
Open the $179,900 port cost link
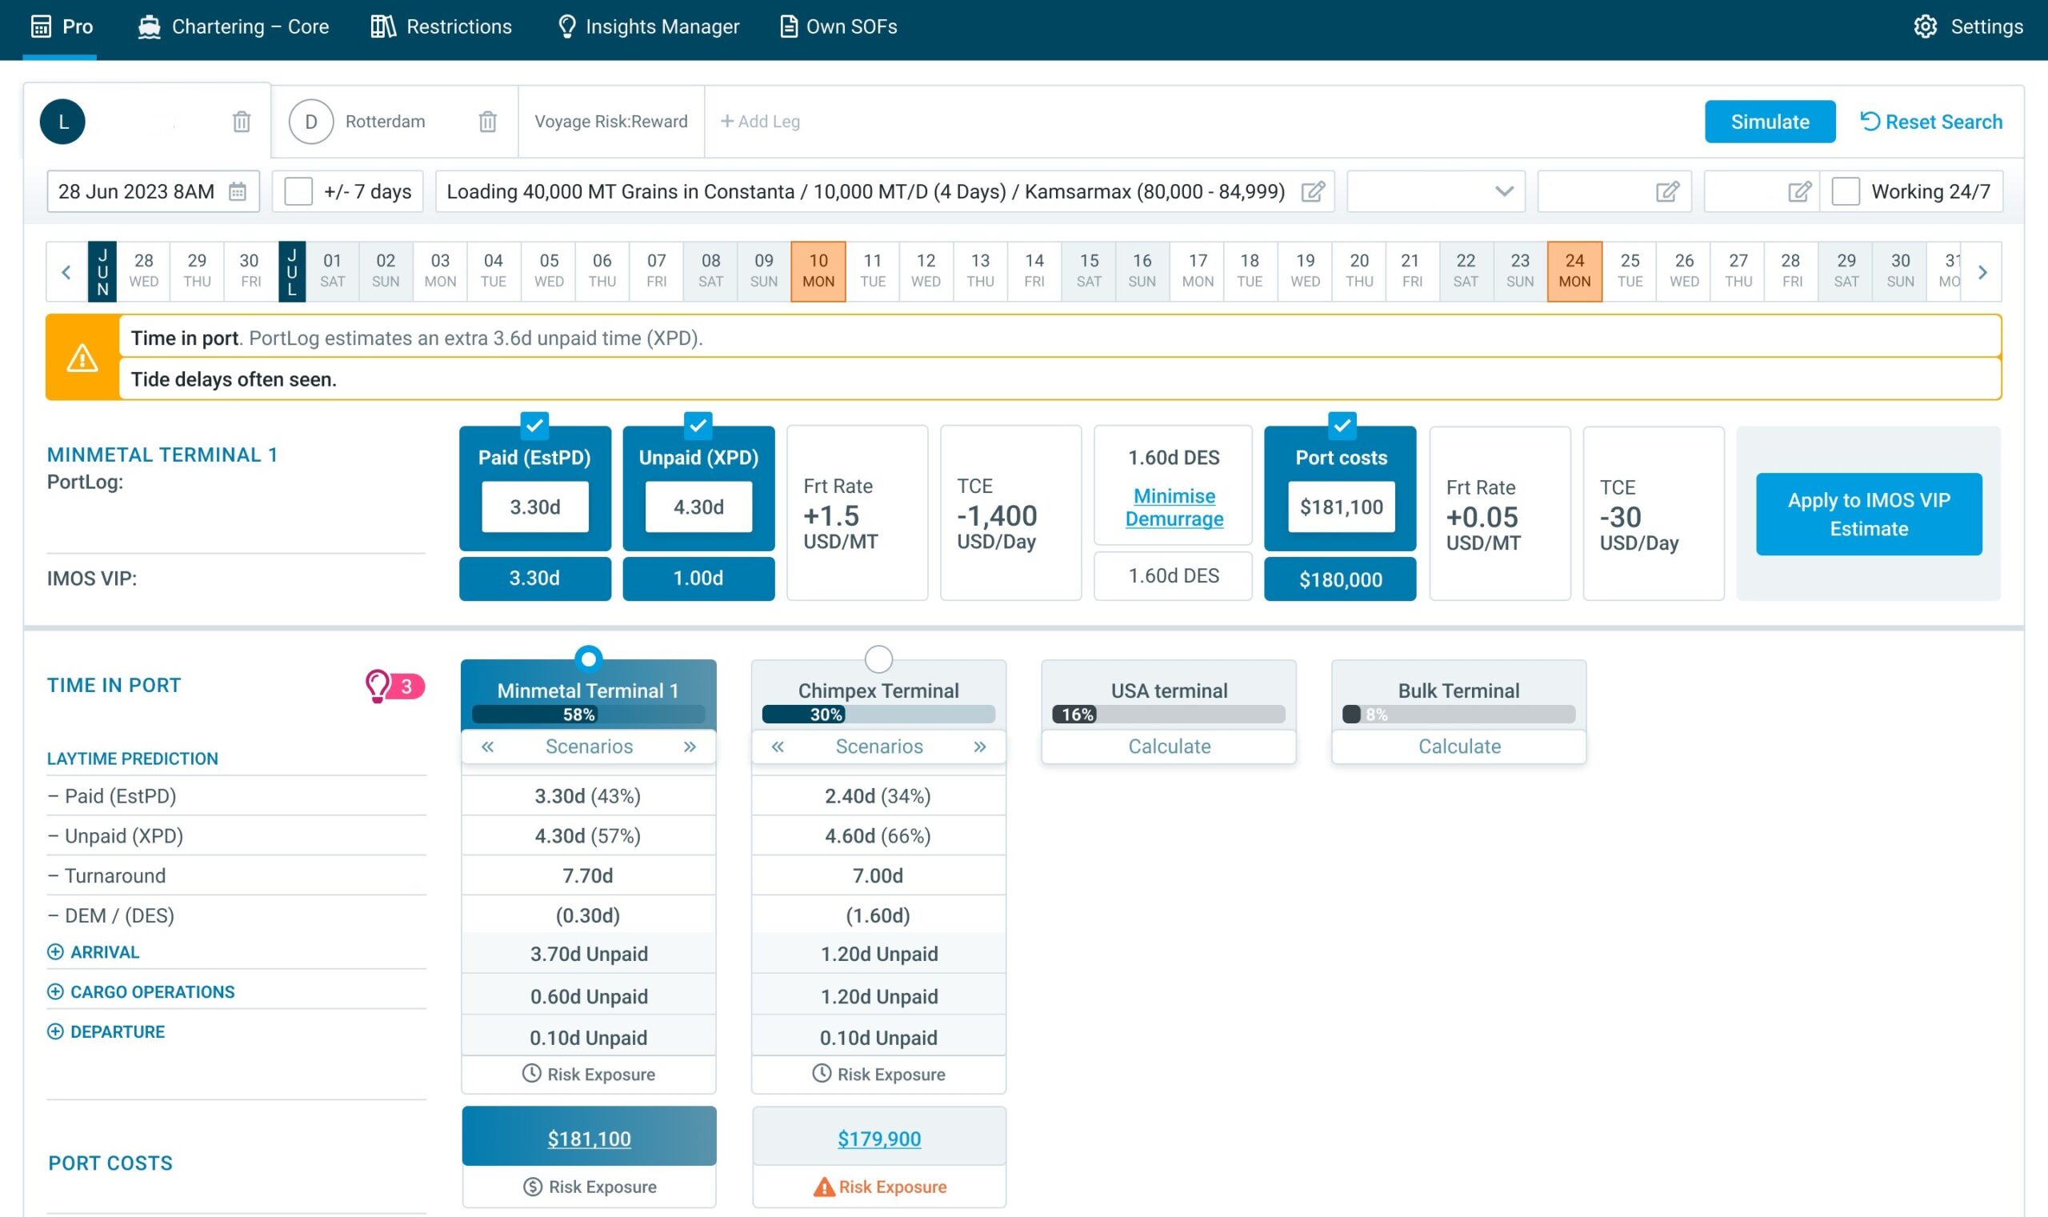point(879,1139)
